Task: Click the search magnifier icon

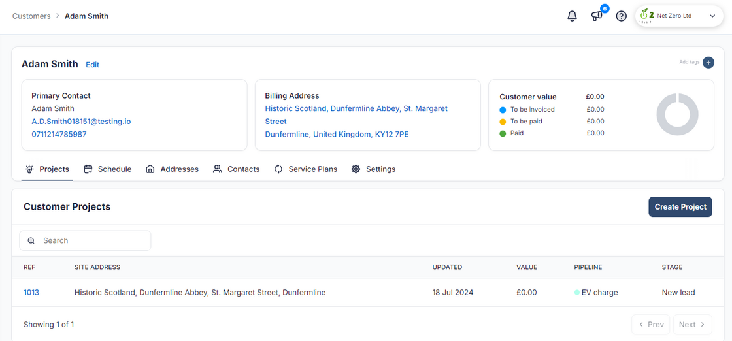Action: point(31,241)
